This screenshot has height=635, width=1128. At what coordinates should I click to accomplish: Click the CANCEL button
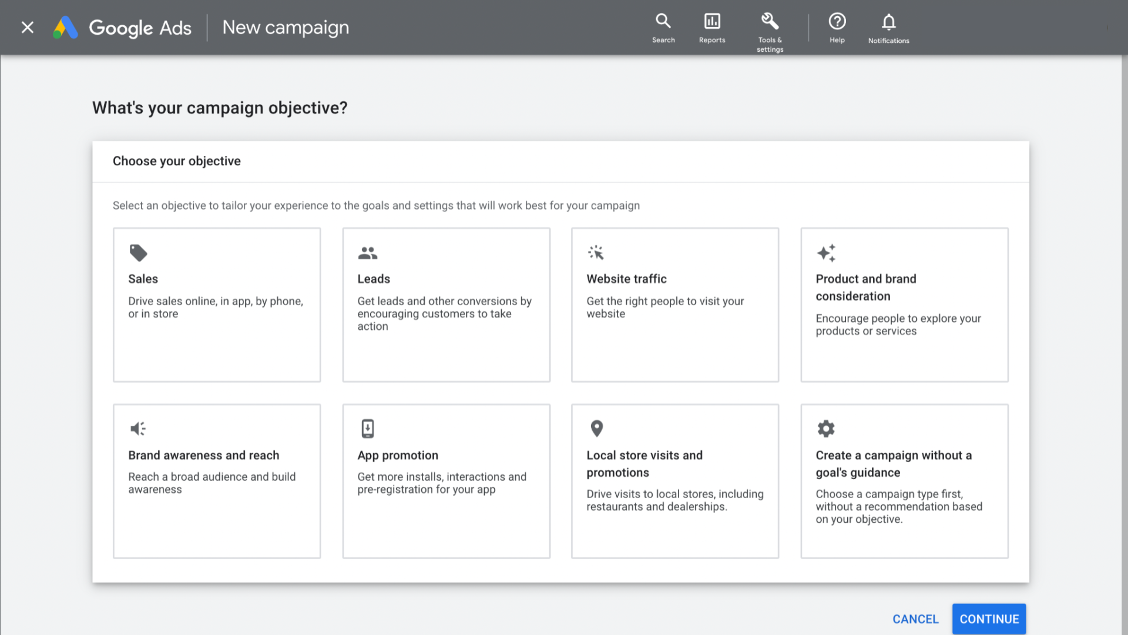pyautogui.click(x=915, y=619)
